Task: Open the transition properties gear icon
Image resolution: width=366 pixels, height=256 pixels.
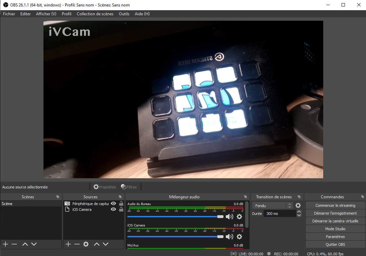Action: coord(298,205)
